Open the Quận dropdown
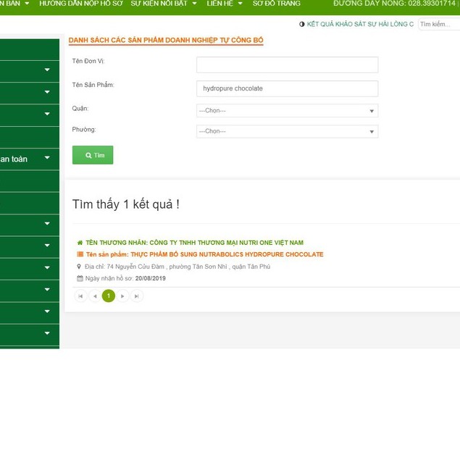This screenshot has width=460, height=460. pyautogui.click(x=287, y=111)
